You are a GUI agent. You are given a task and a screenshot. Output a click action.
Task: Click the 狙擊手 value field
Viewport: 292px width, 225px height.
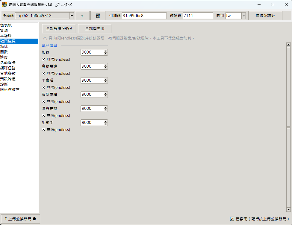[x=92, y=123]
